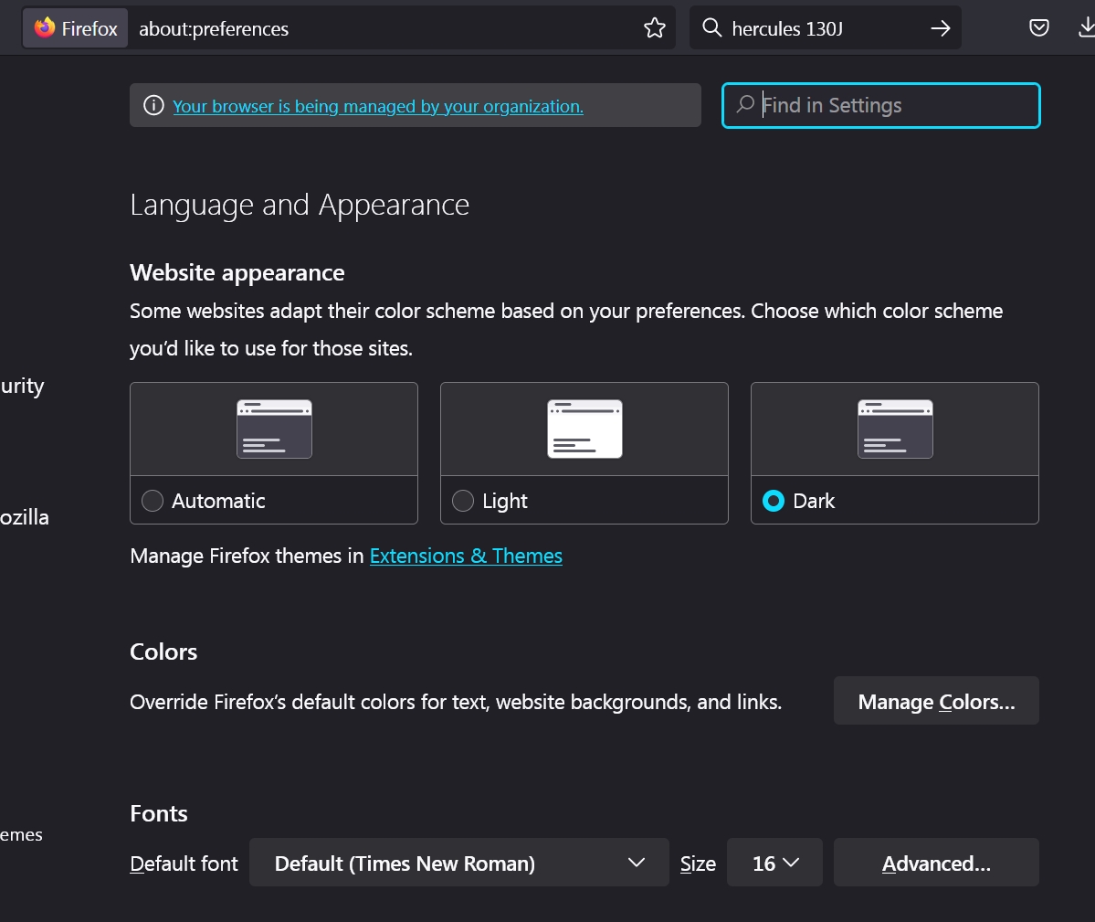Click the Dark theme preview thumbnail
Image resolution: width=1095 pixels, height=922 pixels.
point(895,429)
